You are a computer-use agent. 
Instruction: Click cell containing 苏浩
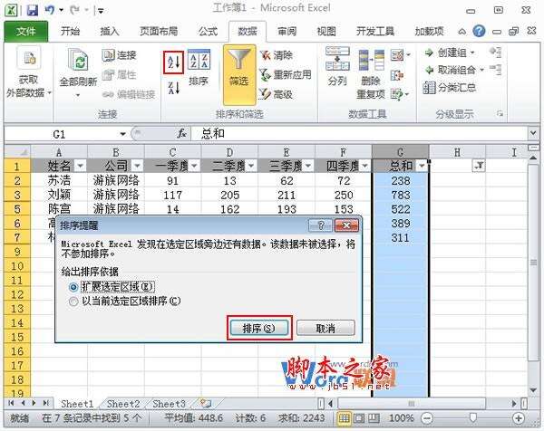pyautogui.click(x=59, y=180)
